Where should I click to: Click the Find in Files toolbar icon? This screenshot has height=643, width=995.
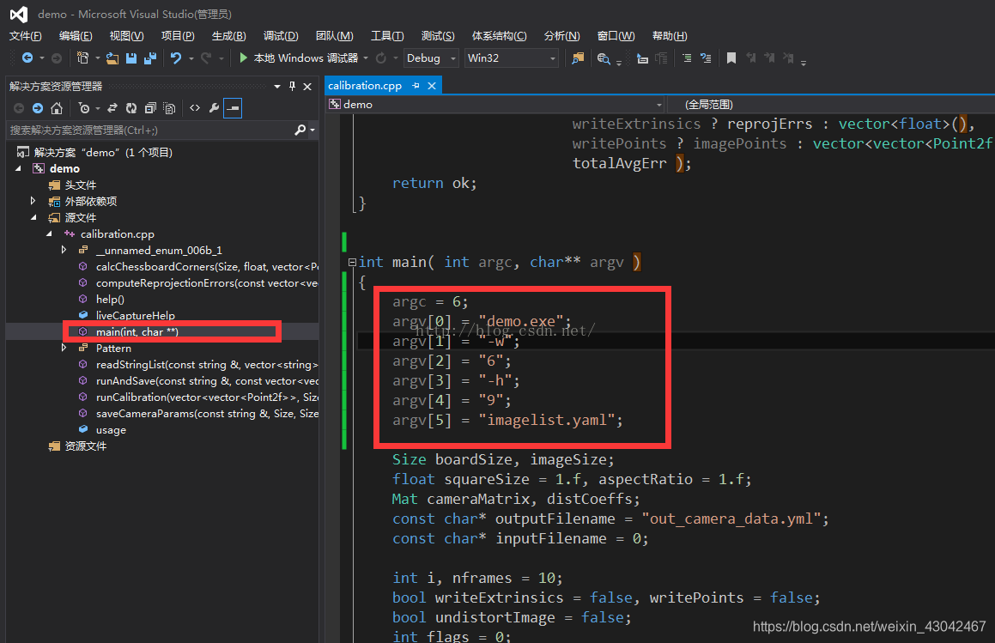578,58
